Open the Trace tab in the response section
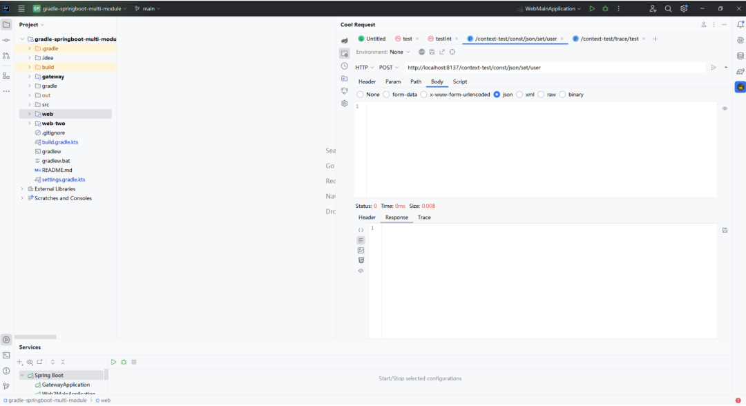The height and width of the screenshot is (406, 746). coord(424,217)
